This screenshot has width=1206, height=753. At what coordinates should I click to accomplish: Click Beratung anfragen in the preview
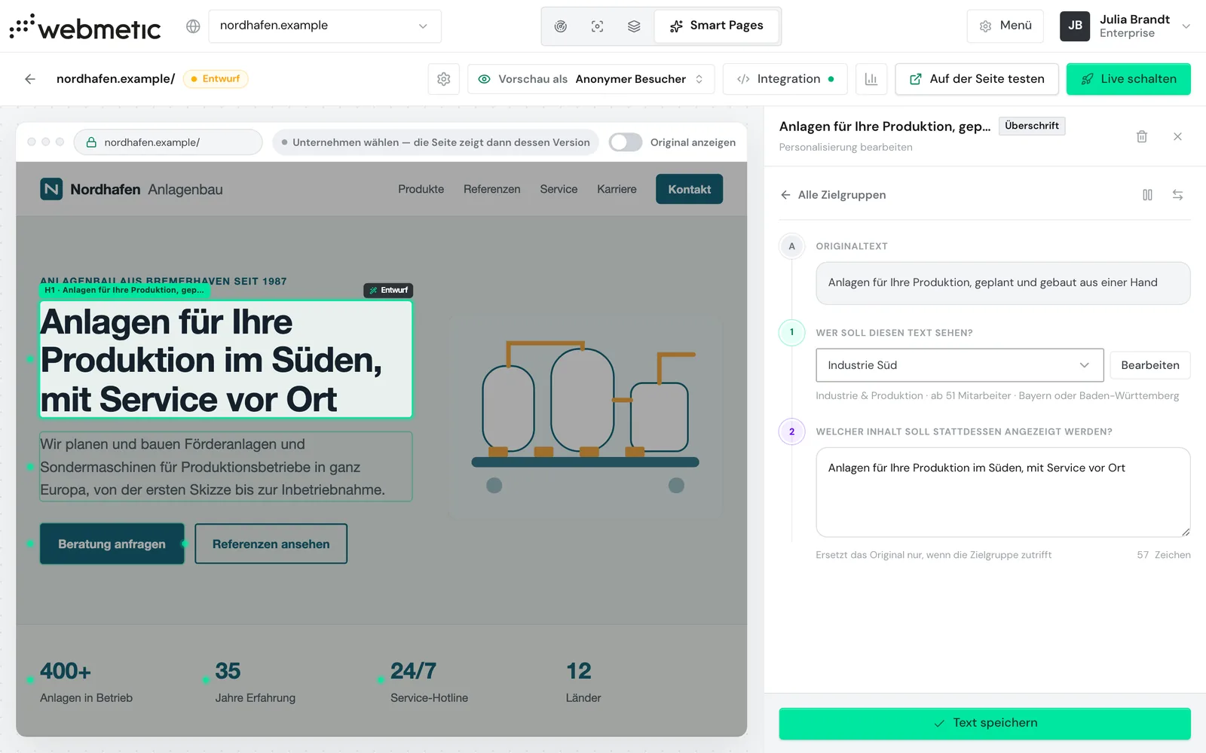[112, 544]
